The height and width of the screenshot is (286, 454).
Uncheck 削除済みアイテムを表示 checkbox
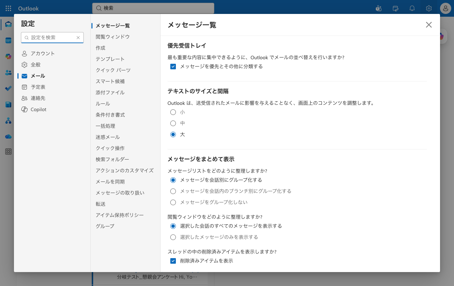(x=173, y=261)
